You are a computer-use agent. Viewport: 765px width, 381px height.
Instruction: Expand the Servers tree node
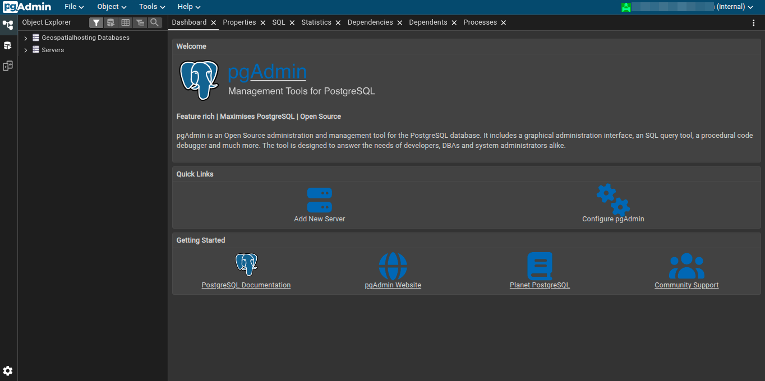(x=26, y=50)
